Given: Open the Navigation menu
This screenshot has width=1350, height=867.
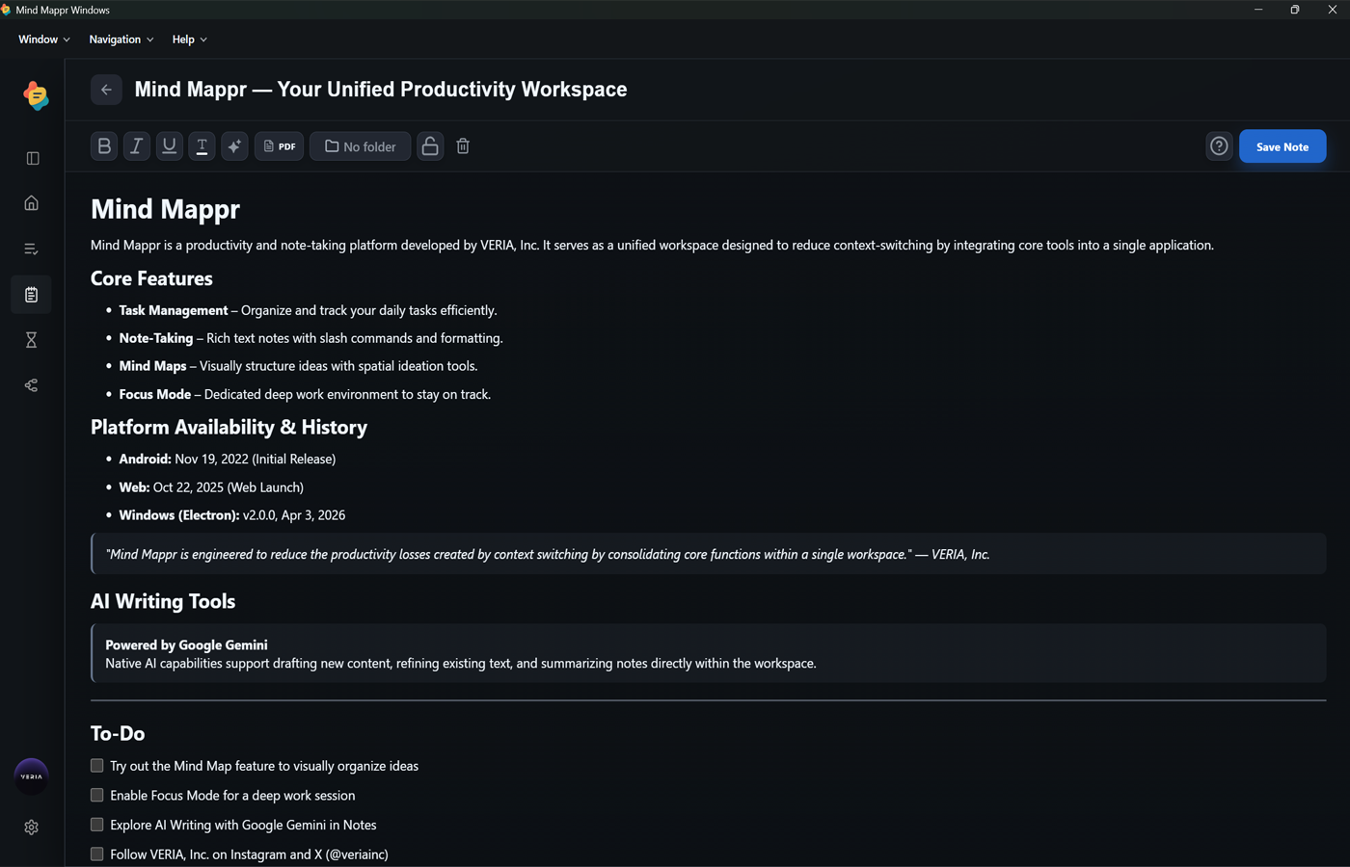Looking at the screenshot, I should pos(121,39).
